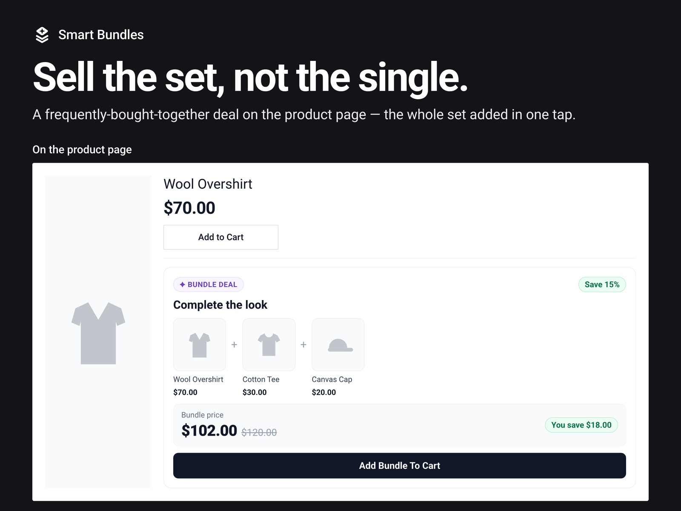Click the Wool Overshirt name under thumbnail
Image resolution: width=681 pixels, height=511 pixels.
(198, 379)
